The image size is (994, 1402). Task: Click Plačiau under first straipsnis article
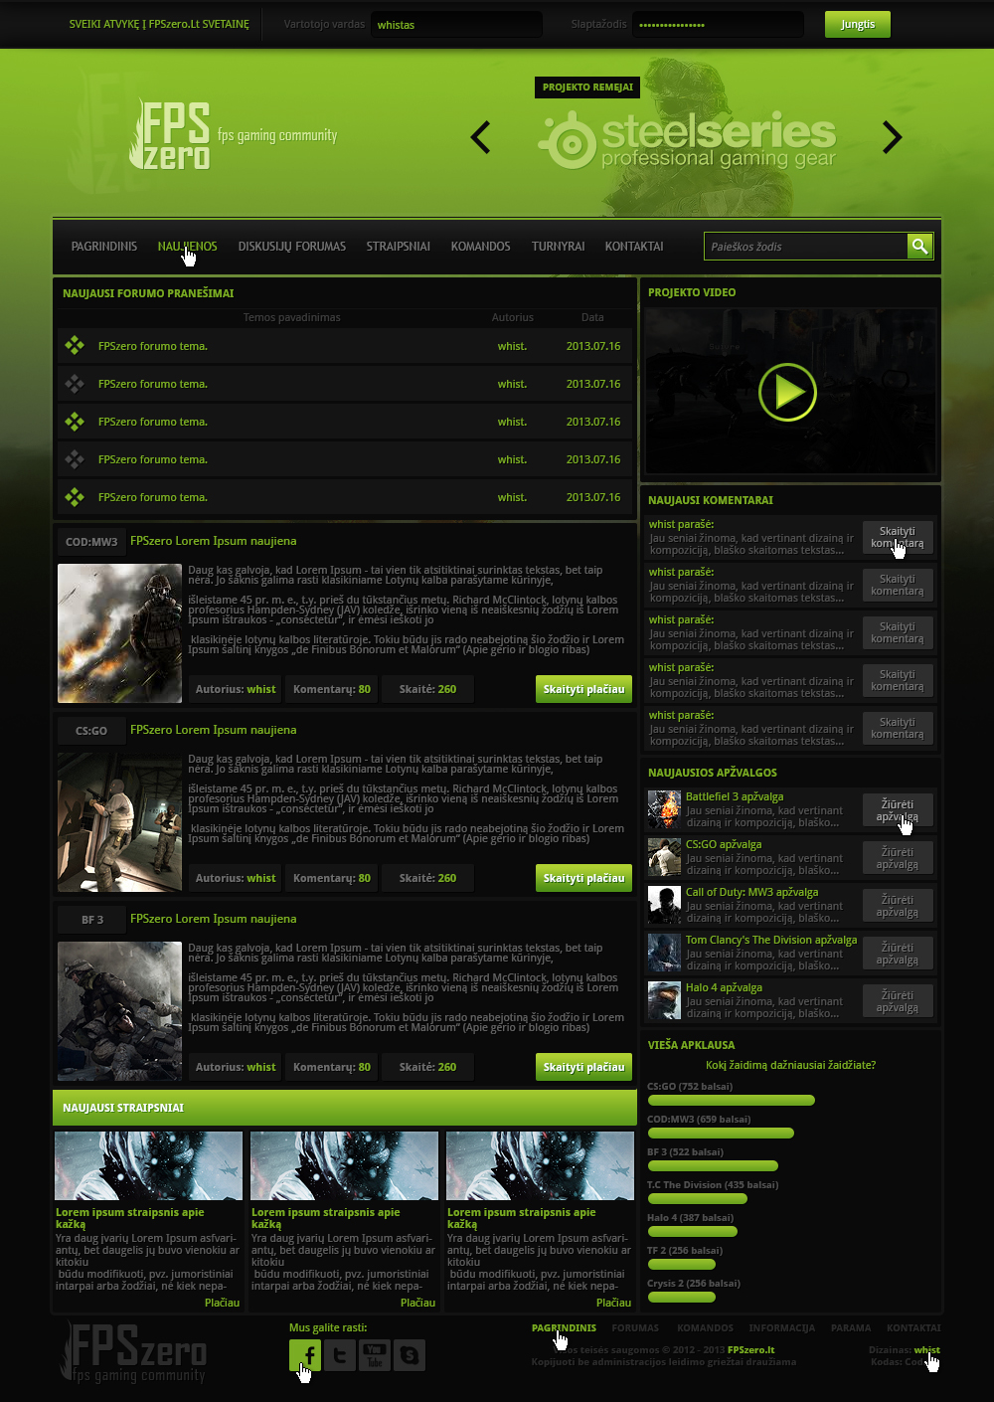click(x=222, y=1303)
